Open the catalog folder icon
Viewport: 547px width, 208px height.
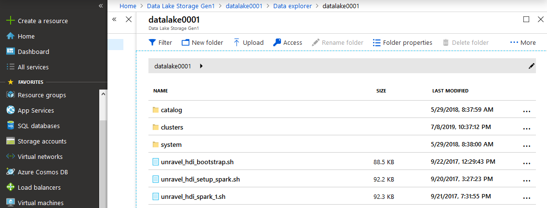pos(156,110)
